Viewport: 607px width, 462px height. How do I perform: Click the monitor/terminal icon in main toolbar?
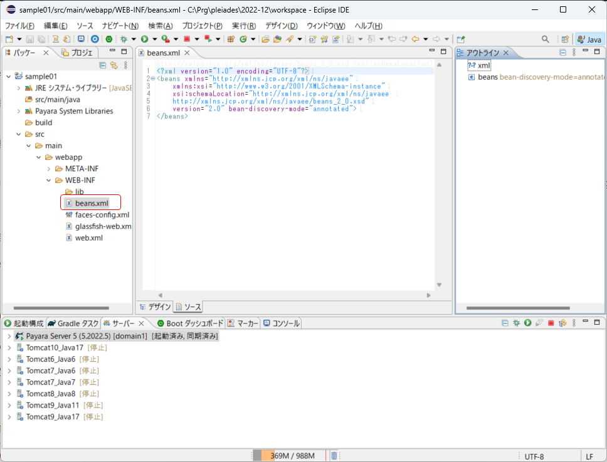click(81, 39)
